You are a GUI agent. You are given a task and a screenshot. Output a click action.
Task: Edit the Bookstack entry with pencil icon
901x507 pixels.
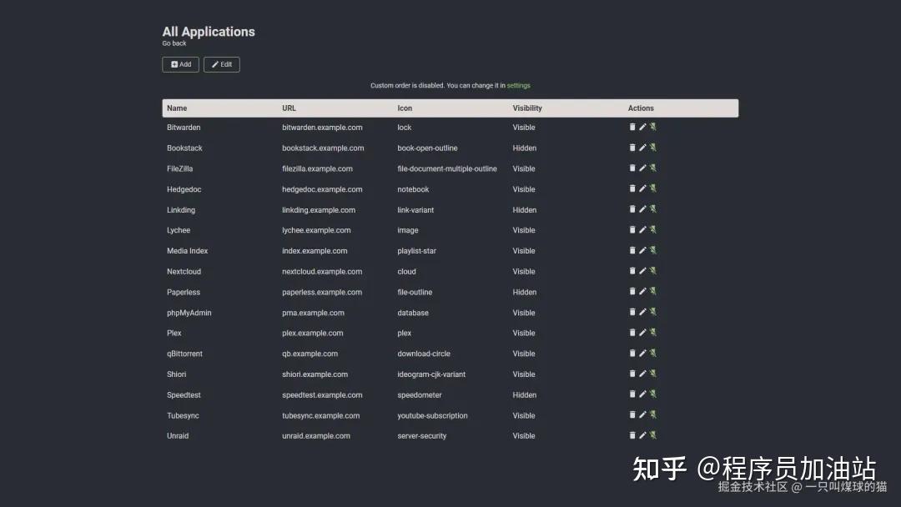click(x=642, y=148)
